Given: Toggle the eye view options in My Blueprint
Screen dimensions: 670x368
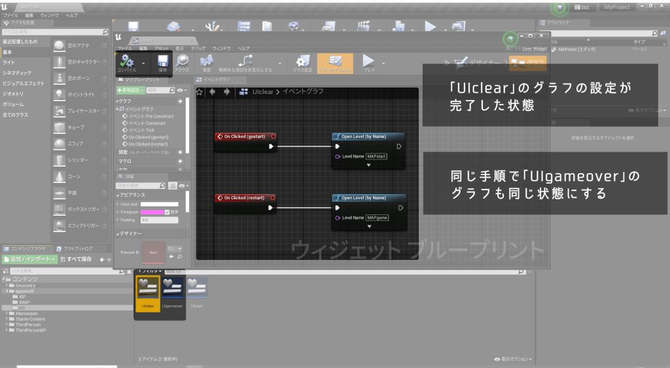Looking at the screenshot, I should 181,90.
